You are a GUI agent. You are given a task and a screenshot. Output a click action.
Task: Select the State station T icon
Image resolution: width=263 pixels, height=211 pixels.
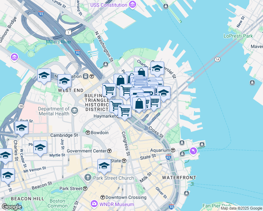tap(124, 161)
